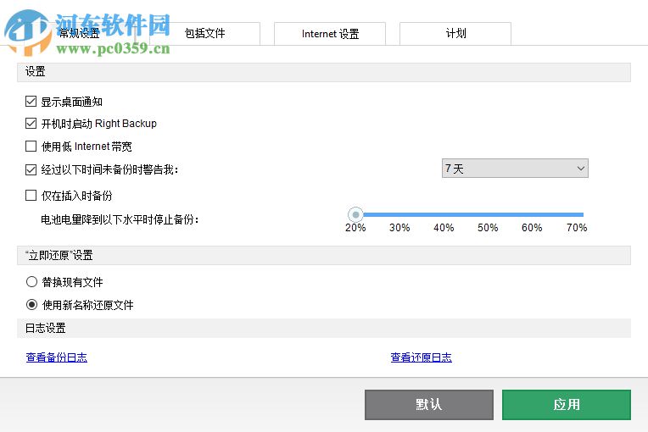Click the battery slider track at 50%
Image resolution: width=648 pixels, height=432 pixels.
[488, 214]
